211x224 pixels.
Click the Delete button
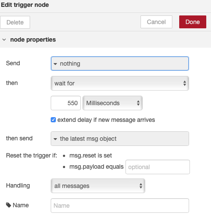point(15,22)
